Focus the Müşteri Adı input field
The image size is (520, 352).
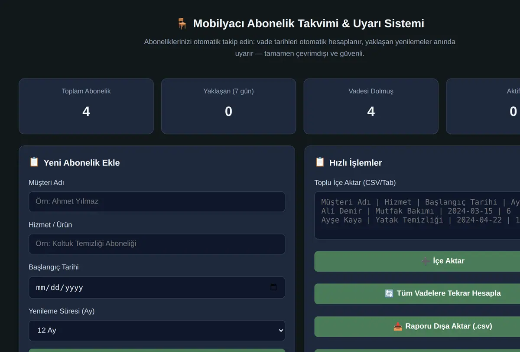click(157, 202)
